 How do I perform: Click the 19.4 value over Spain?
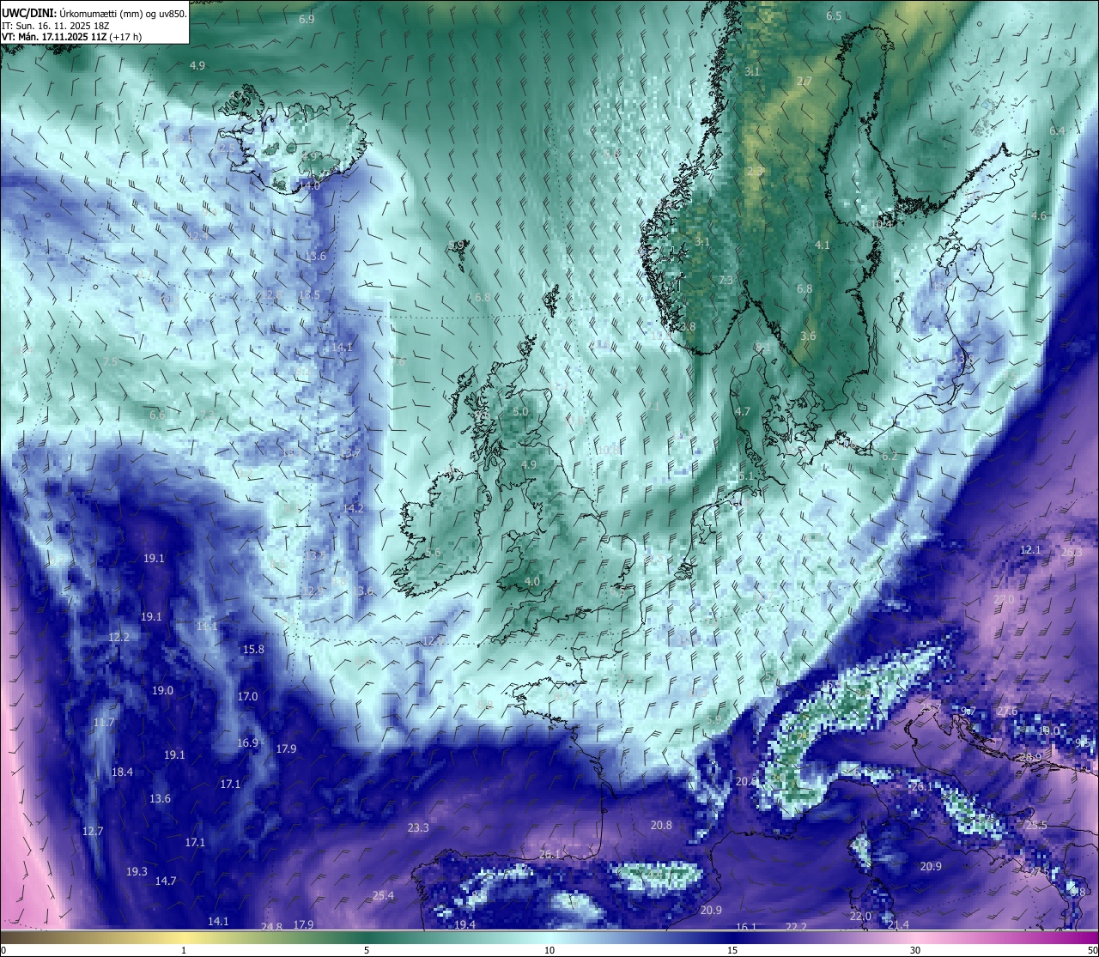[x=464, y=925]
